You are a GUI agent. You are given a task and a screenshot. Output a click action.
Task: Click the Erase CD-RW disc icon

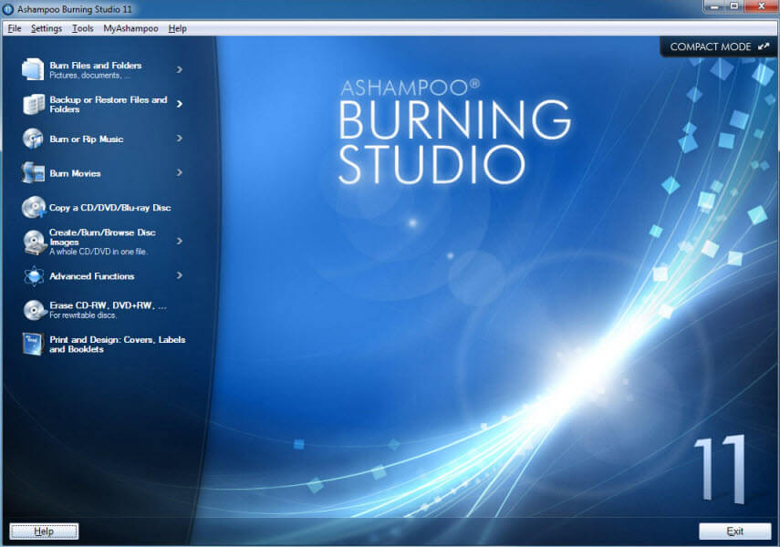[x=34, y=310]
